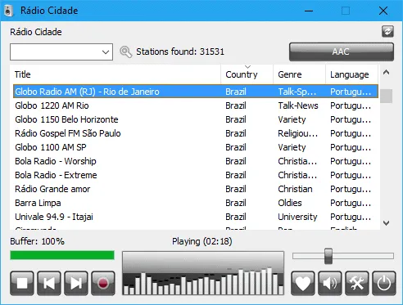This screenshot has width=403, height=305.
Task: Adjust the volume slider handle
Action: tap(328, 256)
